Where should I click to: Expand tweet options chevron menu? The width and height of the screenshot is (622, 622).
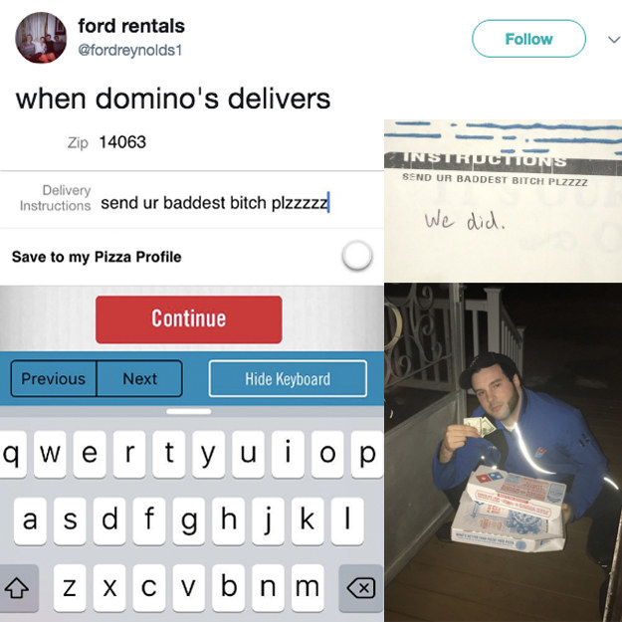(x=613, y=39)
